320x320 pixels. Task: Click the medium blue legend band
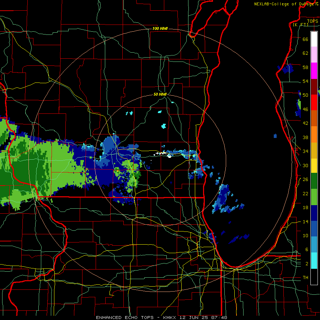point(314,229)
